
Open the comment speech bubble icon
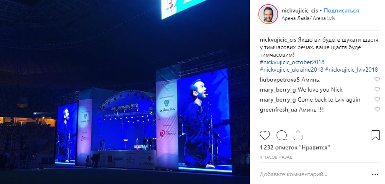tap(282, 135)
